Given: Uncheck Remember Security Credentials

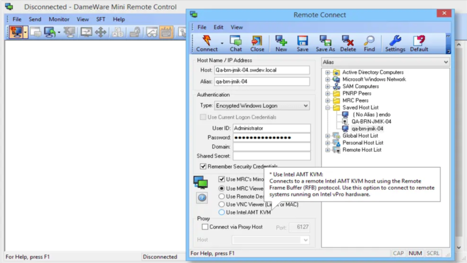Looking at the screenshot, I should coord(203,166).
